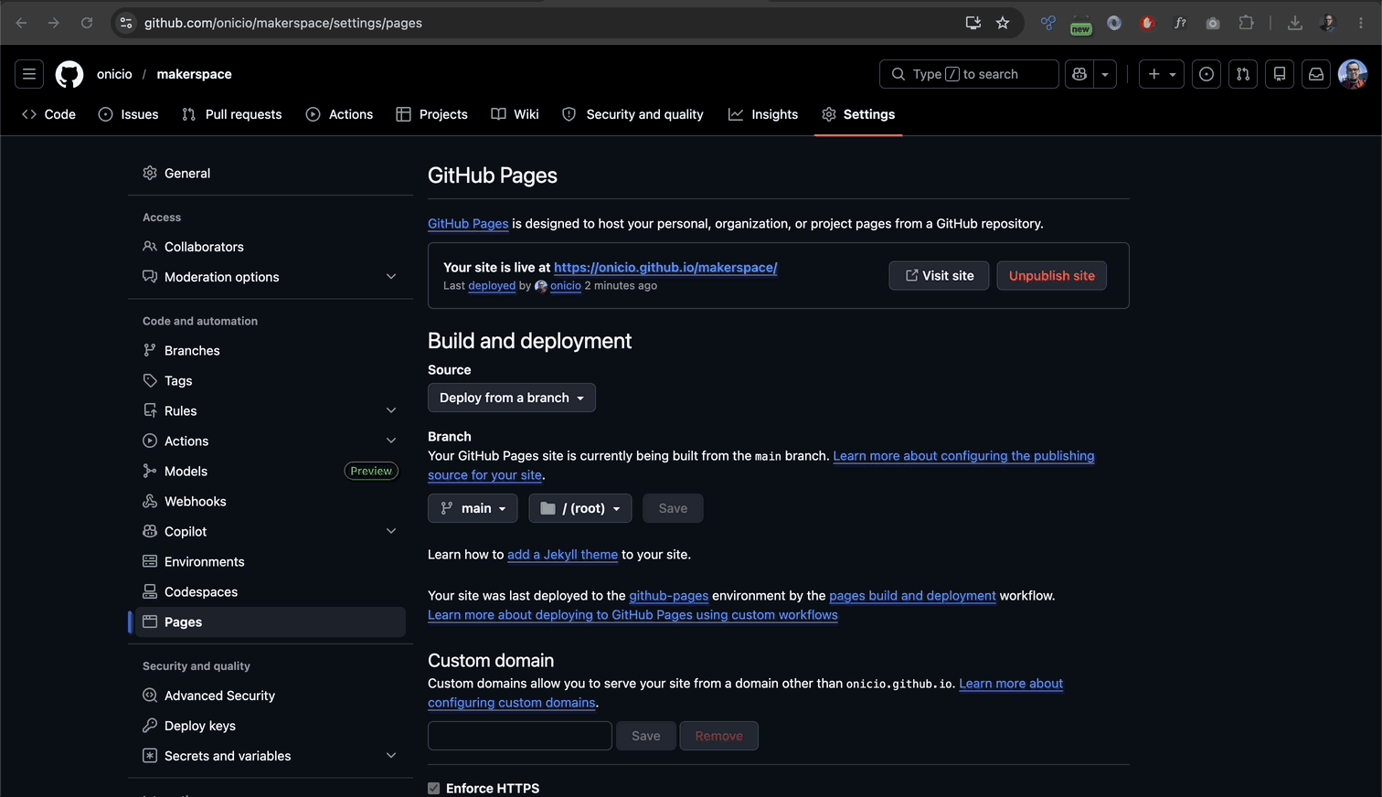The height and width of the screenshot is (797, 1382).
Task: Open notifications inbox icon
Action: 1316,74
